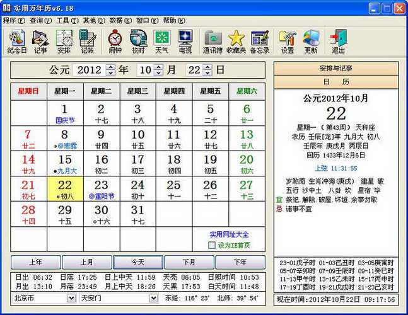Open the 通讯簿 address book
The image size is (408, 315).
pos(213,41)
